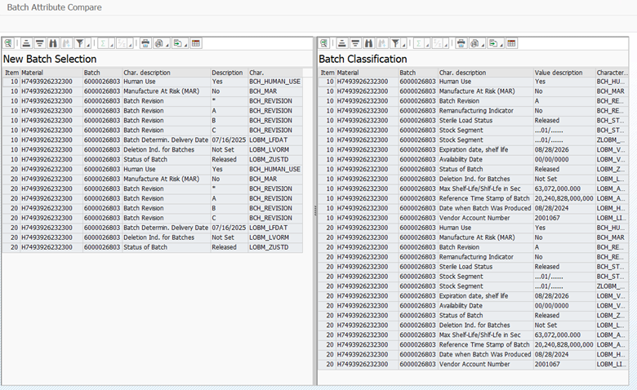
Task: Select Material column header in New Batch Selection
Action: click(51, 73)
